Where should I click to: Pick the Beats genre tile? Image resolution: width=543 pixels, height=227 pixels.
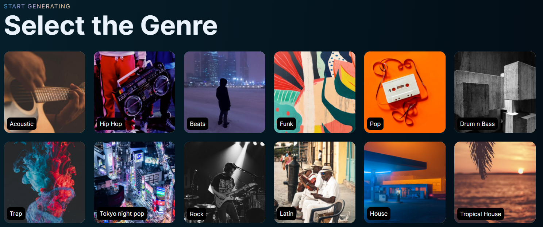pos(224,92)
